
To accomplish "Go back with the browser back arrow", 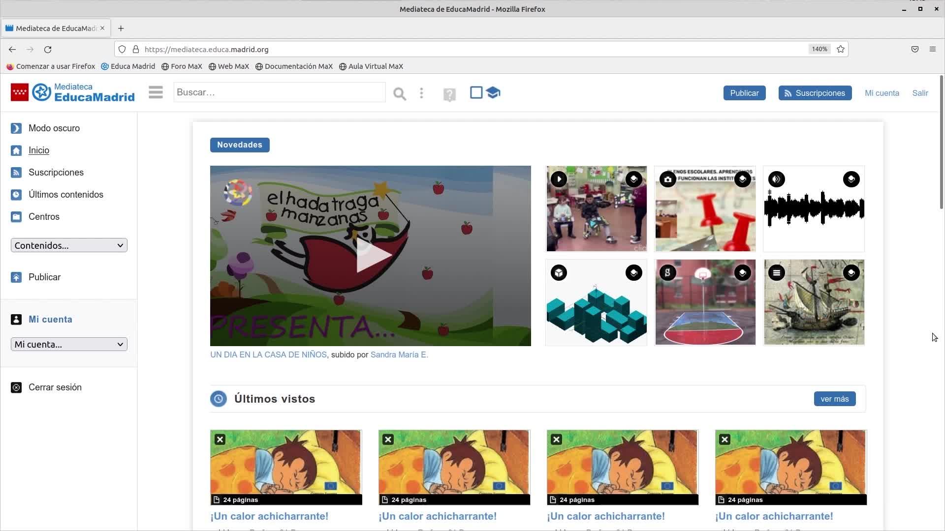I will [12, 49].
